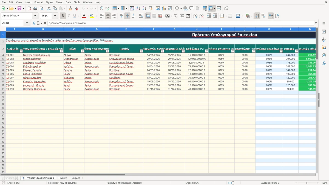Viewport: 329px width, 185px height.
Task: Click the status bar zoom slider
Action: tap(307, 183)
